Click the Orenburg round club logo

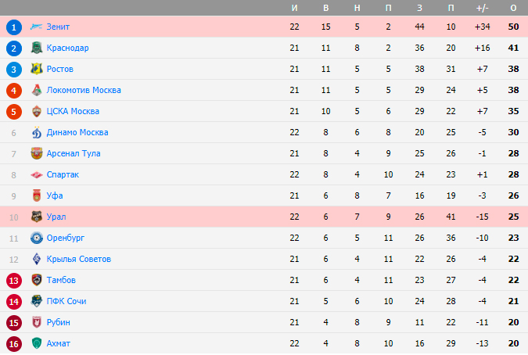tap(37, 238)
